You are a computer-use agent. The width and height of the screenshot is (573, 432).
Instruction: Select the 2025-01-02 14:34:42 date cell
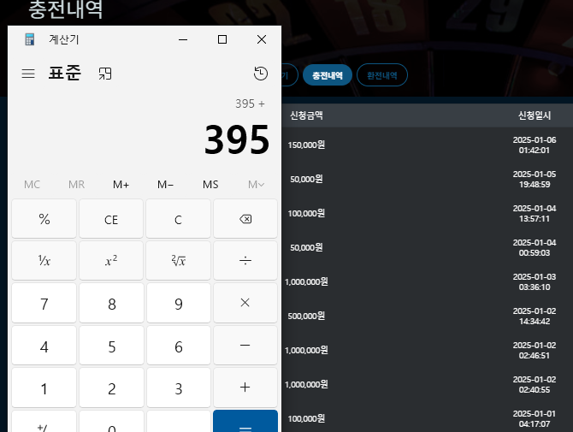tap(535, 317)
